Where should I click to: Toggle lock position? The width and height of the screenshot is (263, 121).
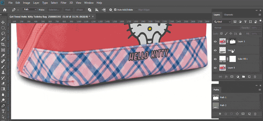click(231, 34)
